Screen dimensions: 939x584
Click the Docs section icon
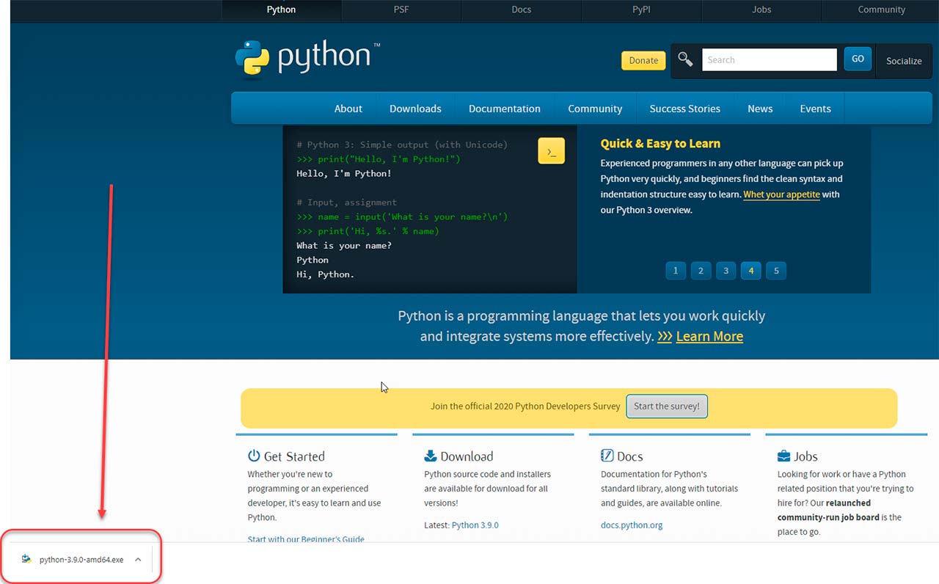coord(607,456)
